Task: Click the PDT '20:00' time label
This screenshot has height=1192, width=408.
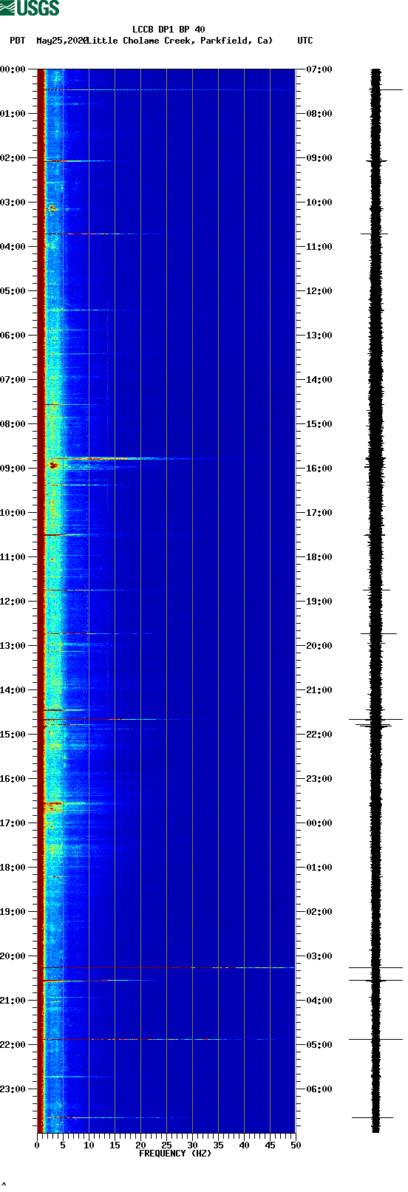Action: 13,956
